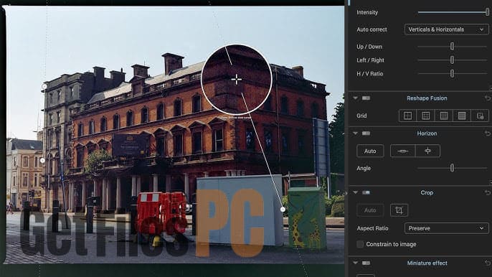Toggle the Horizon on/off switch
Screen dimensions: 492x277
click(366, 133)
